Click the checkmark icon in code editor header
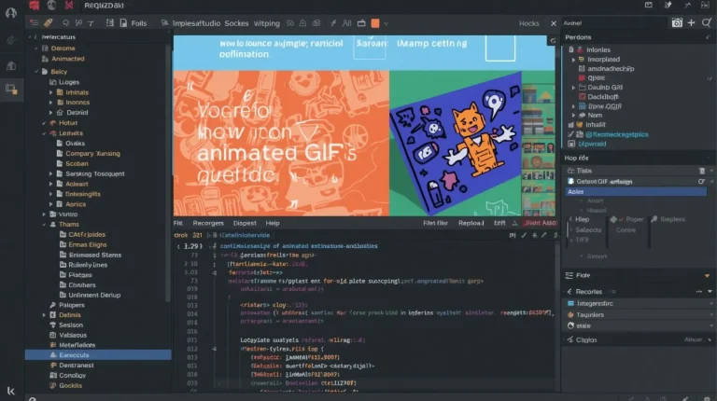717x401 pixels. click(524, 235)
